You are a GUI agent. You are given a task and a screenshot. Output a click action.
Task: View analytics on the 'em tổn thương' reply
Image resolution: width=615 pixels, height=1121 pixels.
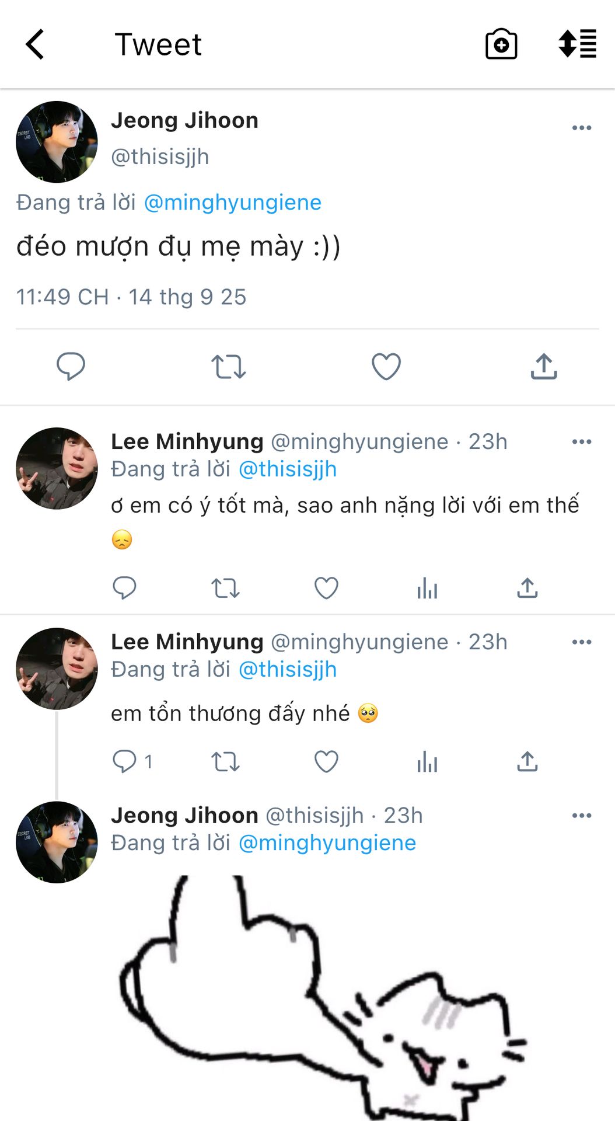coord(427,762)
